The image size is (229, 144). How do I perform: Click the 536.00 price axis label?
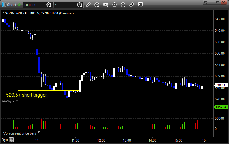[x=220, y=53]
